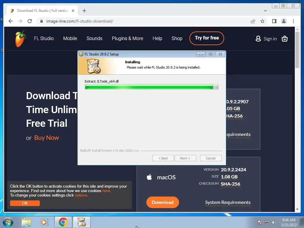Open the FL Studio nav menu
The height and width of the screenshot is (228, 304).
44,38
